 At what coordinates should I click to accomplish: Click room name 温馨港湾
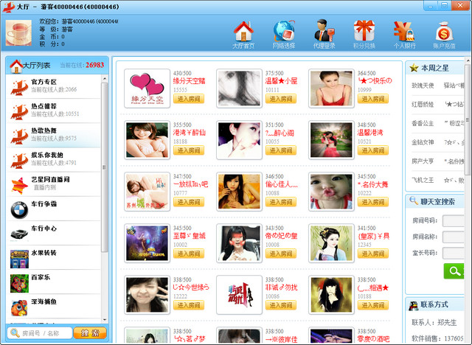coord(370,133)
